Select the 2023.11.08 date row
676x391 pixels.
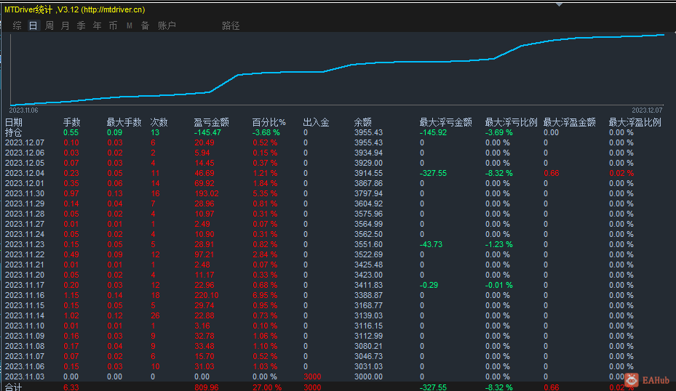25,347
